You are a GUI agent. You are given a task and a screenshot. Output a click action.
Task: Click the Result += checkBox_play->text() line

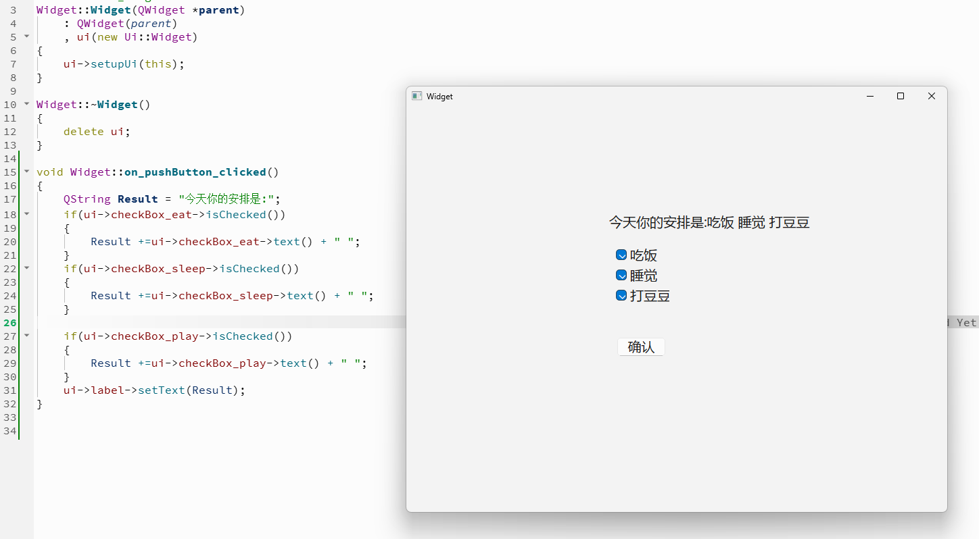[229, 363]
